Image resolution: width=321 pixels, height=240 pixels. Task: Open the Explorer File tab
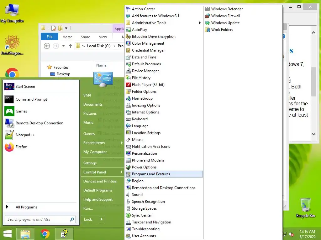(x=50, y=37)
